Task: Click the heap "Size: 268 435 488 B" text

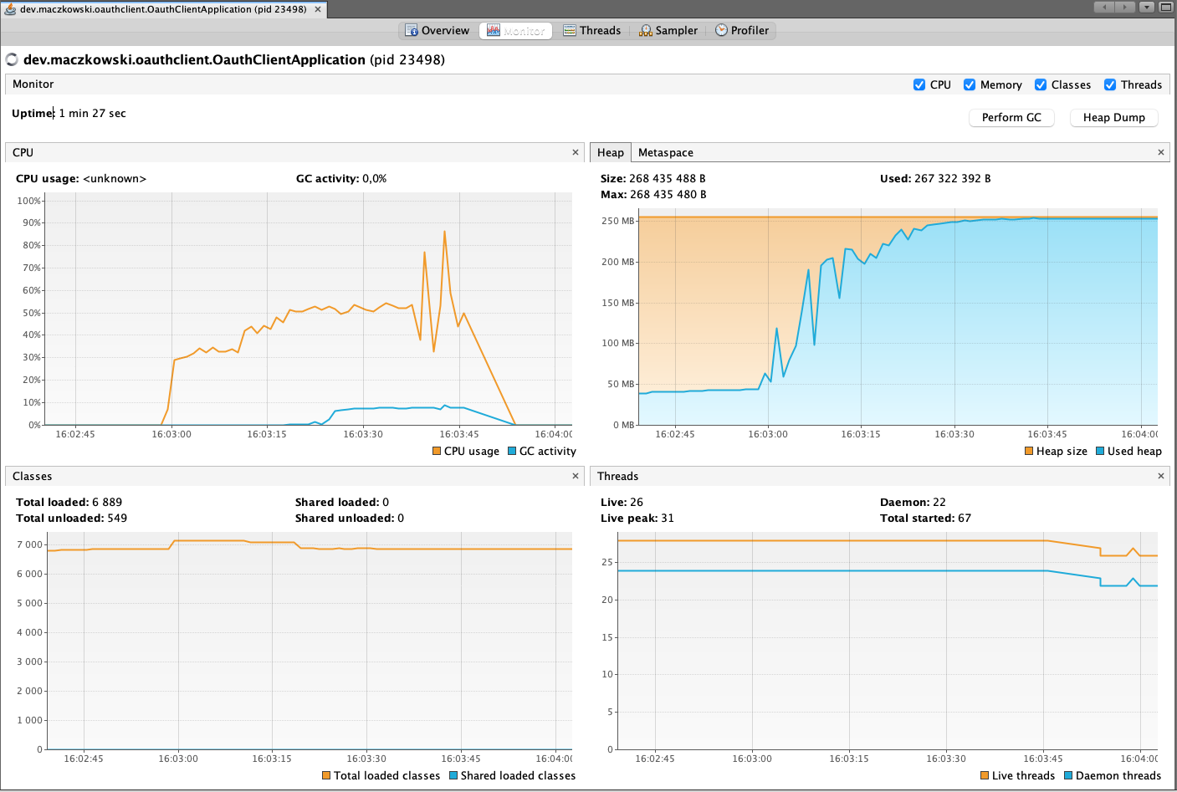Action: coord(653,178)
